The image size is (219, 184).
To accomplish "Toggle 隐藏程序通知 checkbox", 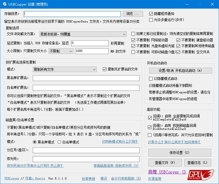I will click(151, 14).
